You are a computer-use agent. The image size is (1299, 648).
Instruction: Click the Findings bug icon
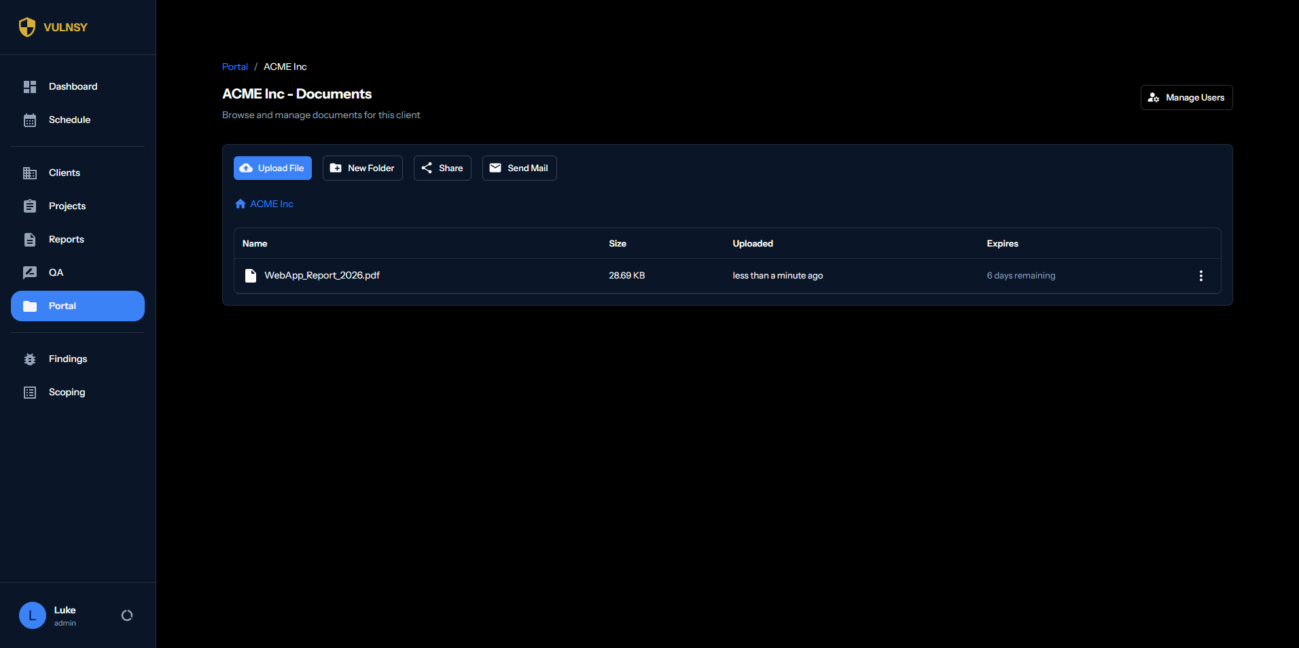(x=30, y=359)
